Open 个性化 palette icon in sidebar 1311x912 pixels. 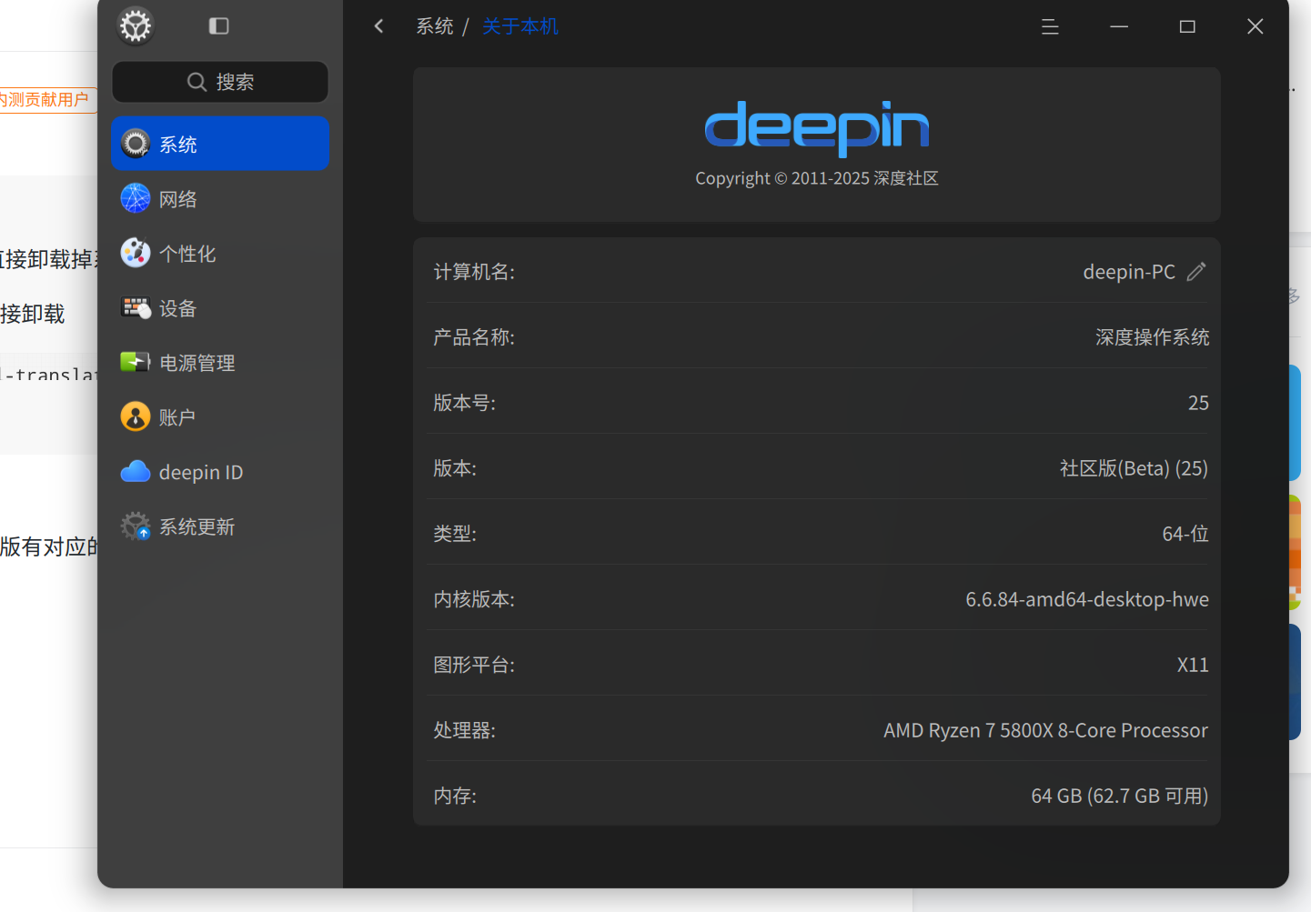[x=136, y=253]
